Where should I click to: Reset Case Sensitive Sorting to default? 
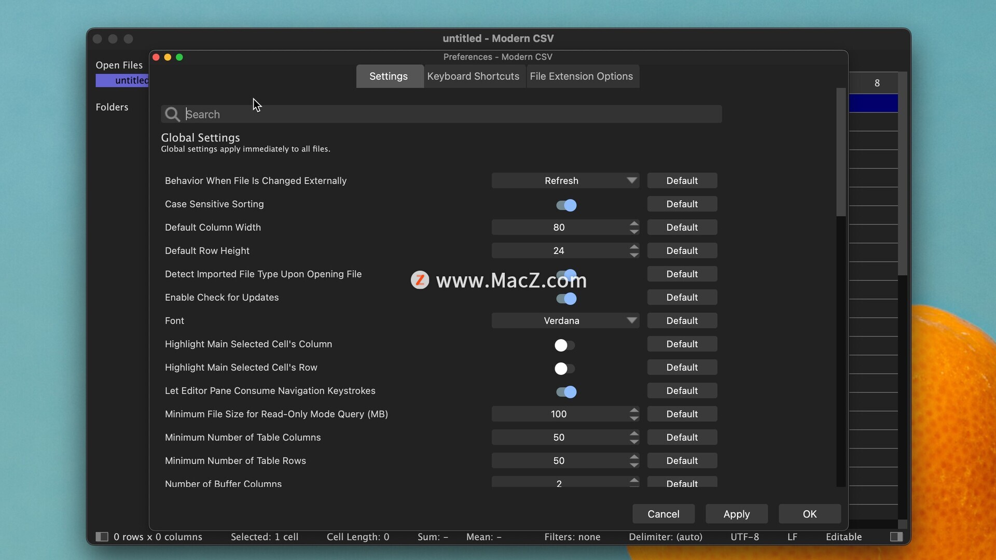coord(682,204)
